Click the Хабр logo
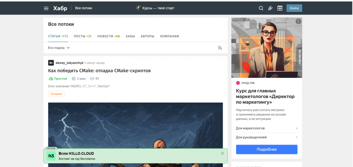This screenshot has height=167, width=353. pos(60,8)
